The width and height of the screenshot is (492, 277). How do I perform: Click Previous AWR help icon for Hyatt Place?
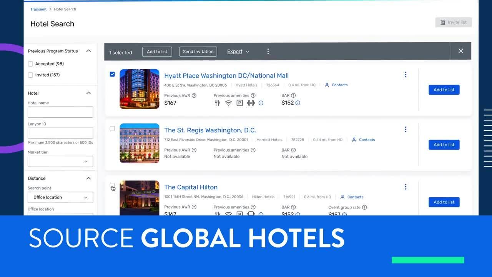coord(194,95)
